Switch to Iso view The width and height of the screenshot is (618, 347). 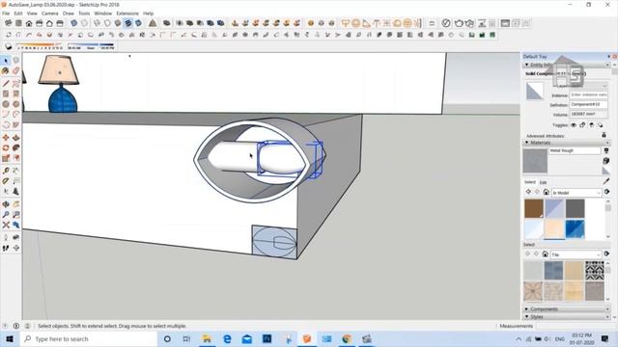coord(9,23)
